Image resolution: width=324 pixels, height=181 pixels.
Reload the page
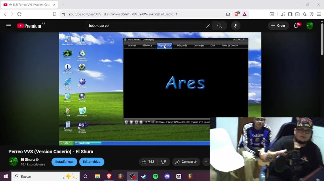[x=19, y=14]
